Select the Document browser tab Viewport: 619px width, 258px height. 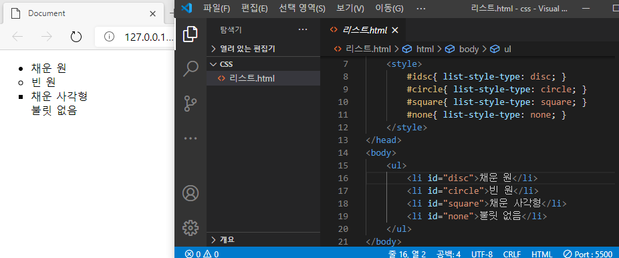[83, 13]
